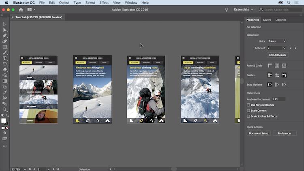Click the Edit Artboards button

click(x=277, y=55)
